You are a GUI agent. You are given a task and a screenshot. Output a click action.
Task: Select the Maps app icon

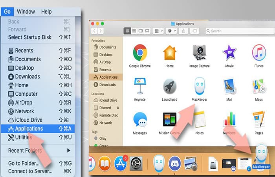coord(259,86)
